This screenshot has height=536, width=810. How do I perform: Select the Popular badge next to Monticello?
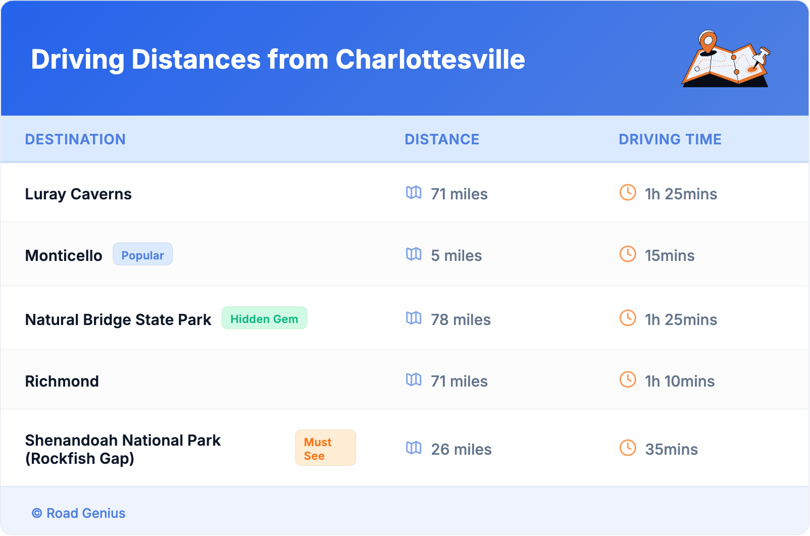pyautogui.click(x=142, y=255)
